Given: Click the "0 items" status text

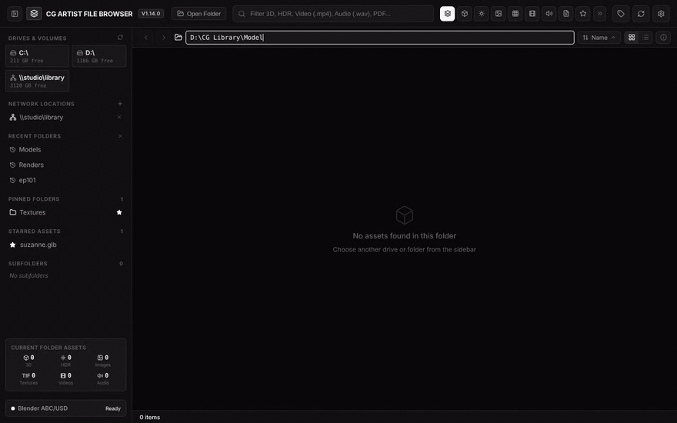Looking at the screenshot, I should coord(149,418).
